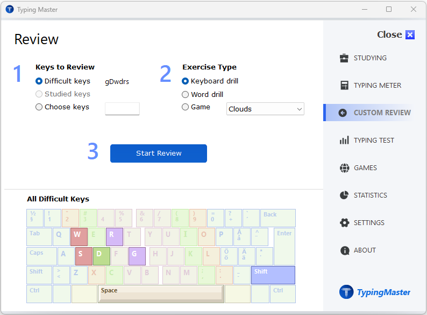
Task: Click the Exercise Type heading
Action: tap(209, 67)
